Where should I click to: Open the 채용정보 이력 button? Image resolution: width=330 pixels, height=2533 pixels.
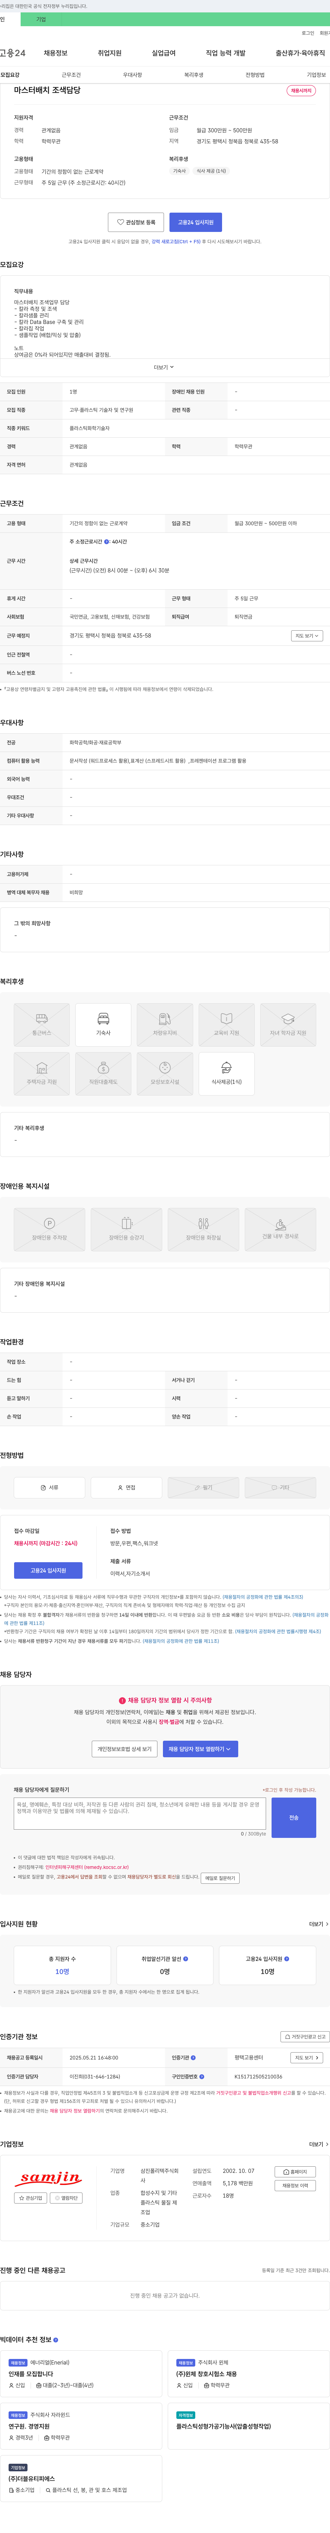pyautogui.click(x=295, y=2186)
